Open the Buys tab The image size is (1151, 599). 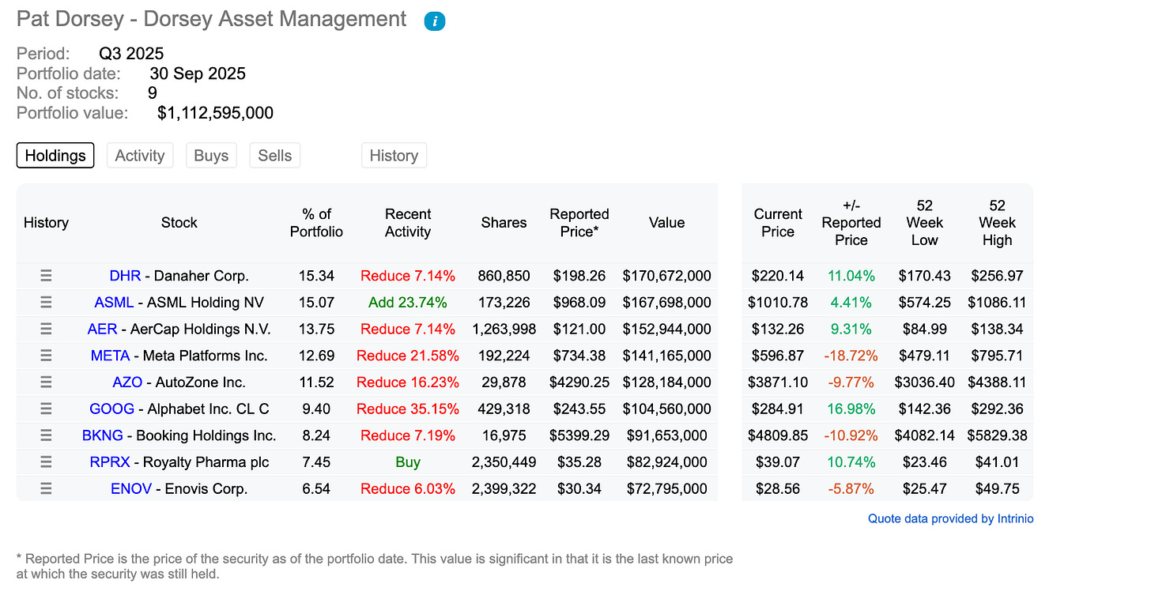pyautogui.click(x=211, y=156)
